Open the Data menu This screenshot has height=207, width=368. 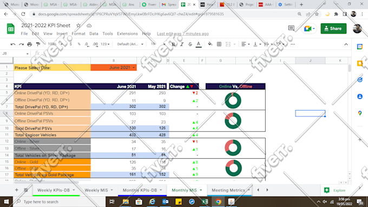[94, 34]
